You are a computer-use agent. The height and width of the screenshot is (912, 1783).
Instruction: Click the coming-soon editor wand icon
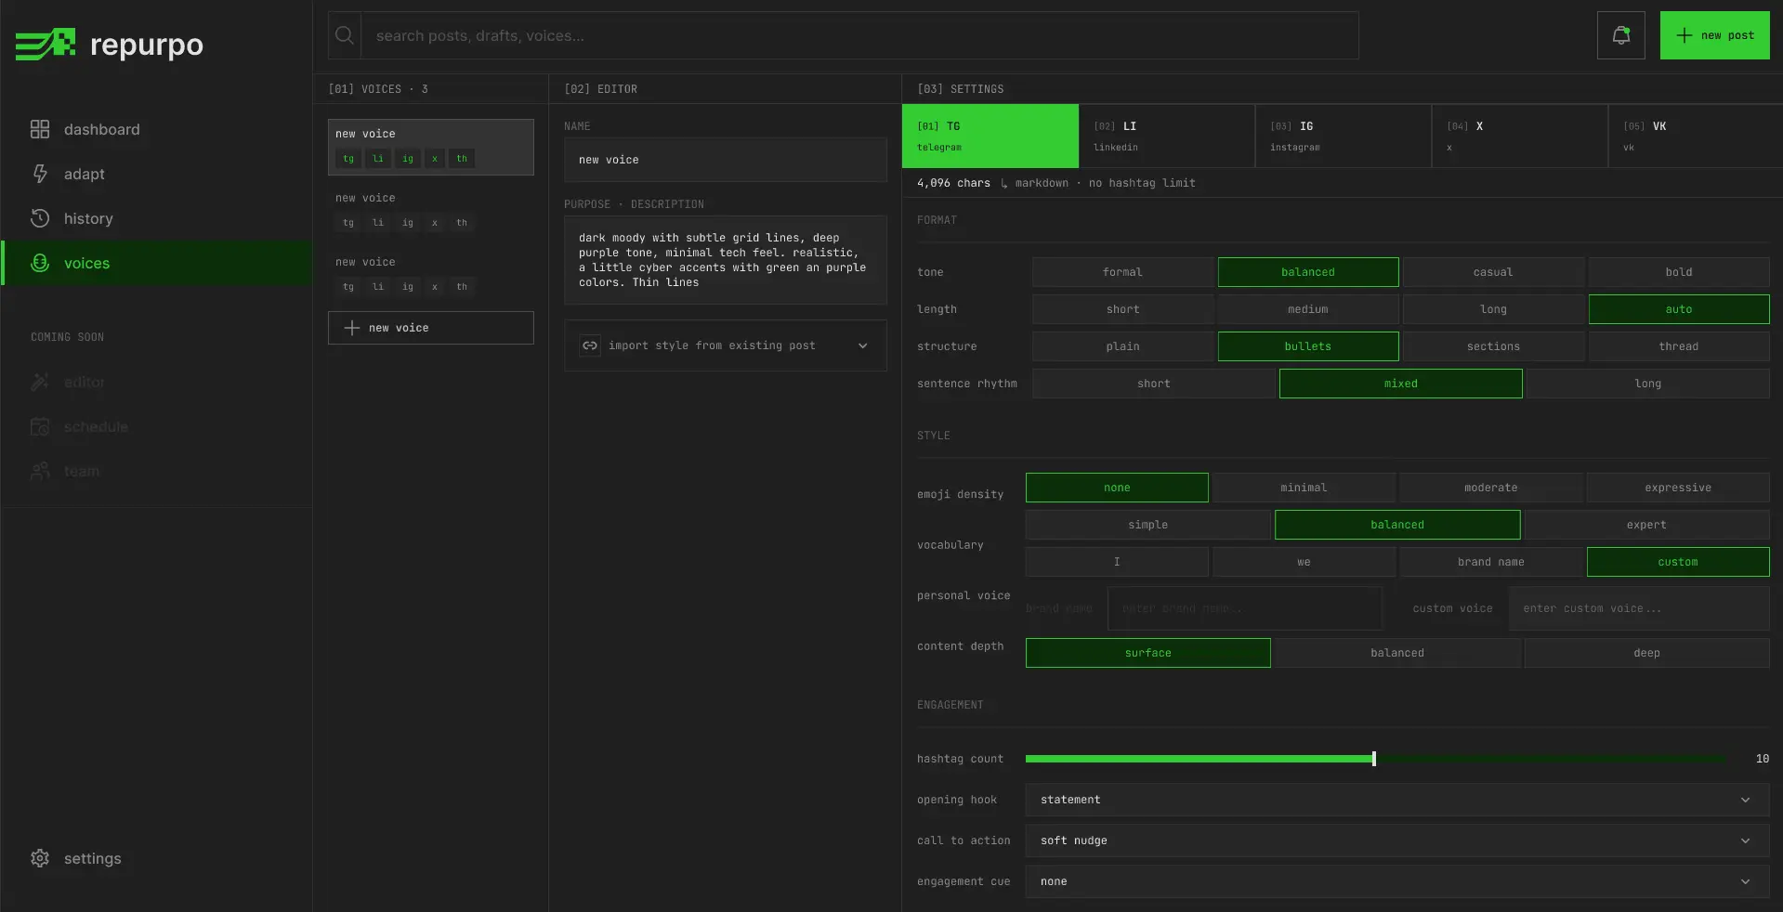tap(40, 382)
